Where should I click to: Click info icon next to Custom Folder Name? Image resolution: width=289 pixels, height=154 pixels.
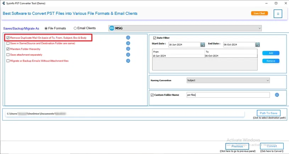click(277, 95)
